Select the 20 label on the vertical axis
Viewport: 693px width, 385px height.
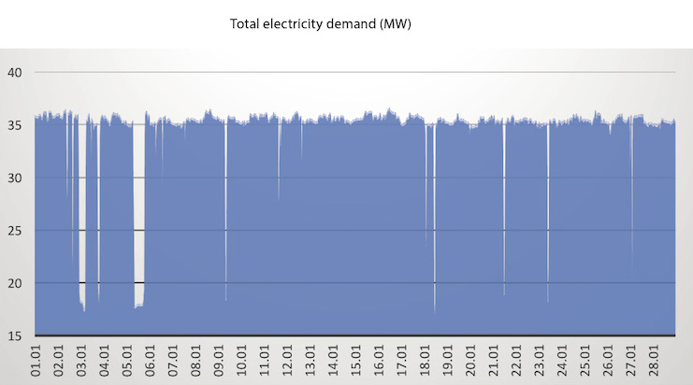point(14,283)
